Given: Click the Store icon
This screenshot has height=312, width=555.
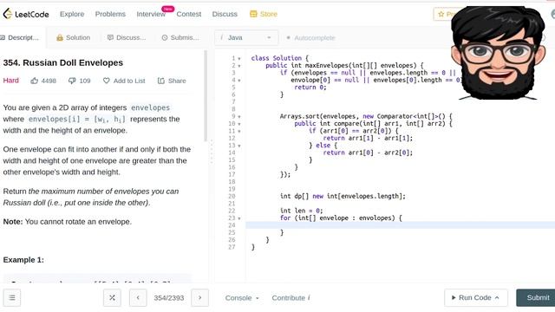Looking at the screenshot, I should point(253,14).
